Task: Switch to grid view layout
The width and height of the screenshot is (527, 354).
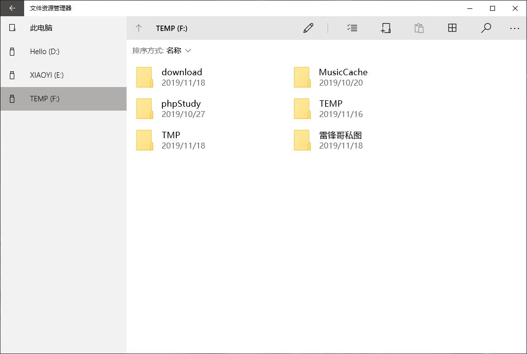Action: point(452,28)
